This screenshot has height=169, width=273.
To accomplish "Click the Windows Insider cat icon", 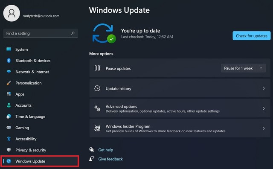I will point(97,128).
